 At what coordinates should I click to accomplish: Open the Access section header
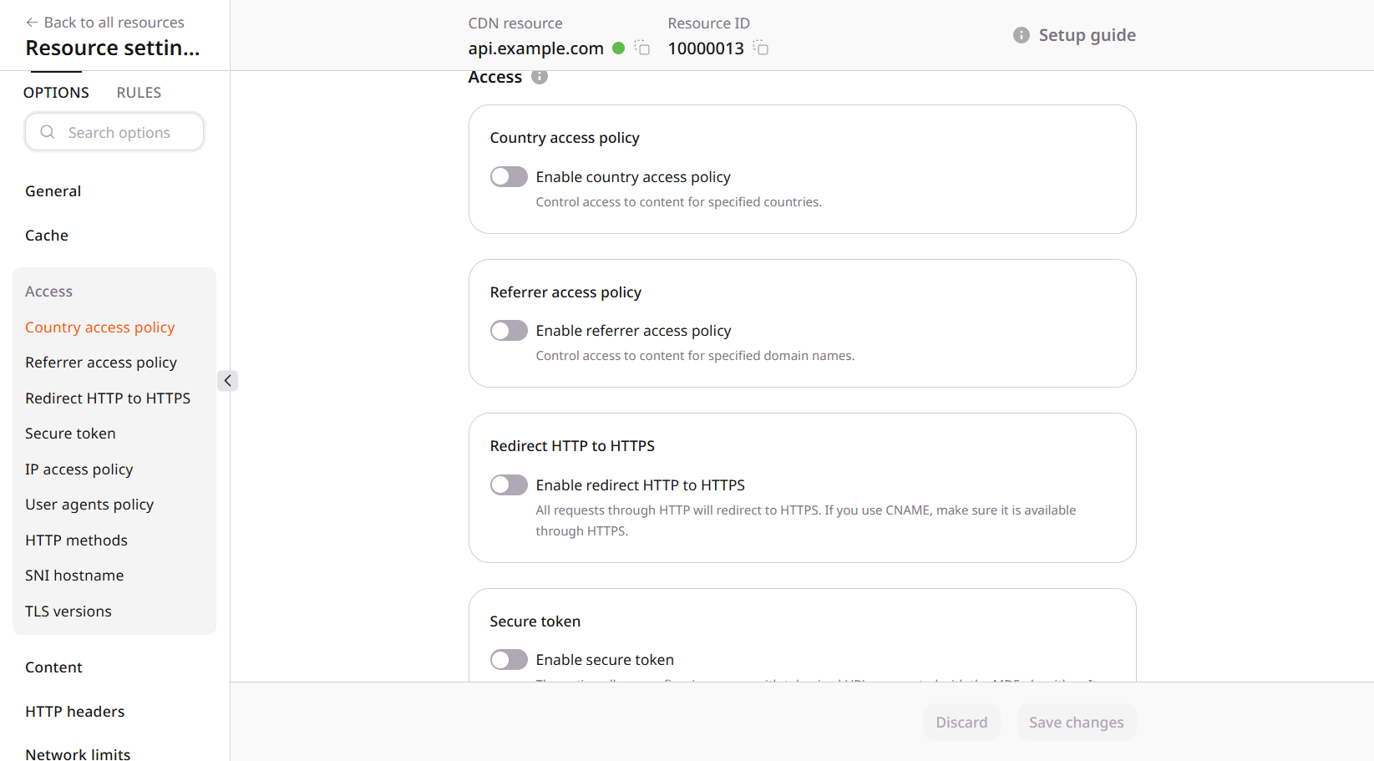point(48,292)
